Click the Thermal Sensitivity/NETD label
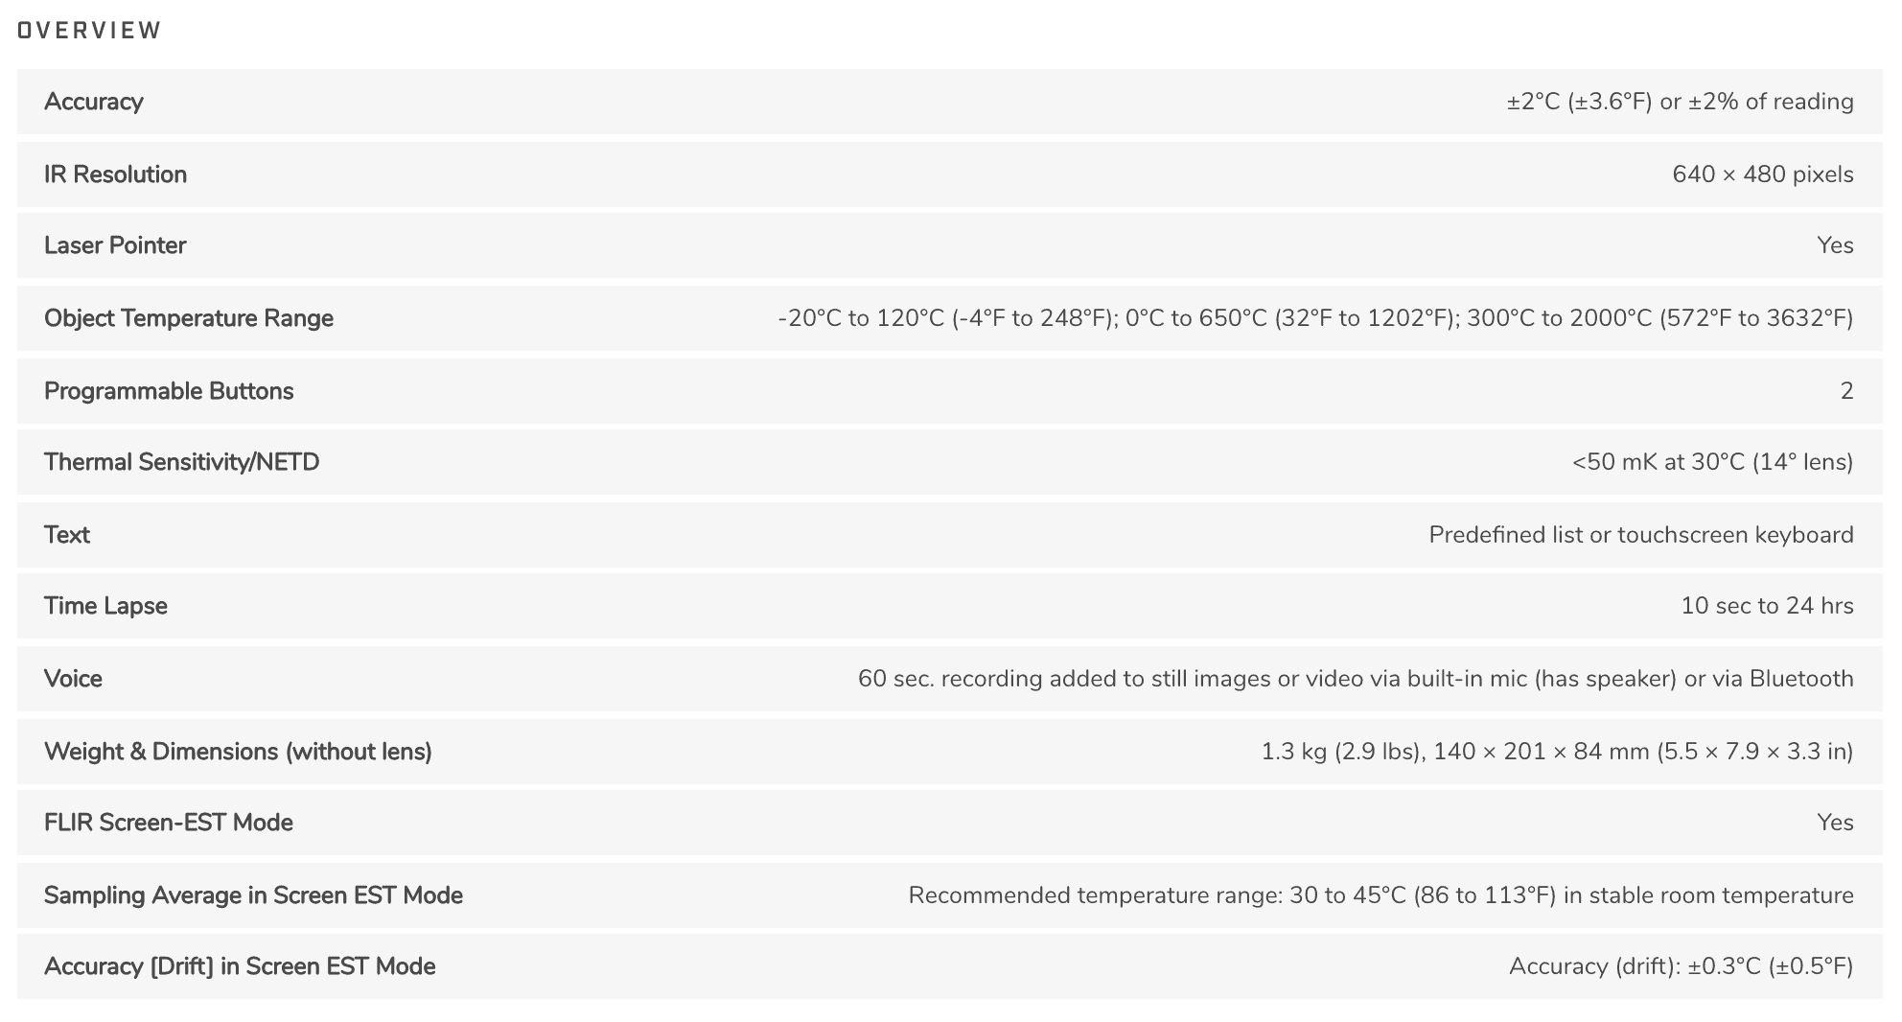Image resolution: width=1902 pixels, height=1022 pixels. click(x=182, y=462)
